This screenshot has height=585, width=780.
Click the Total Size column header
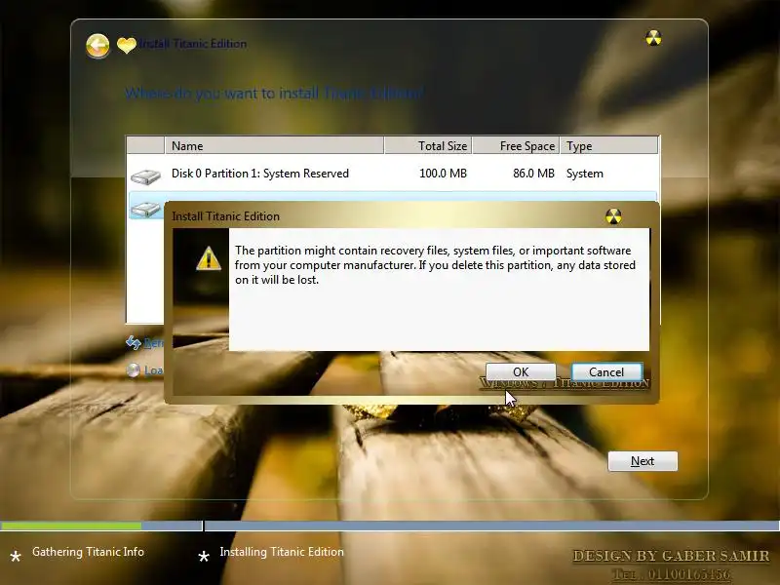point(428,145)
